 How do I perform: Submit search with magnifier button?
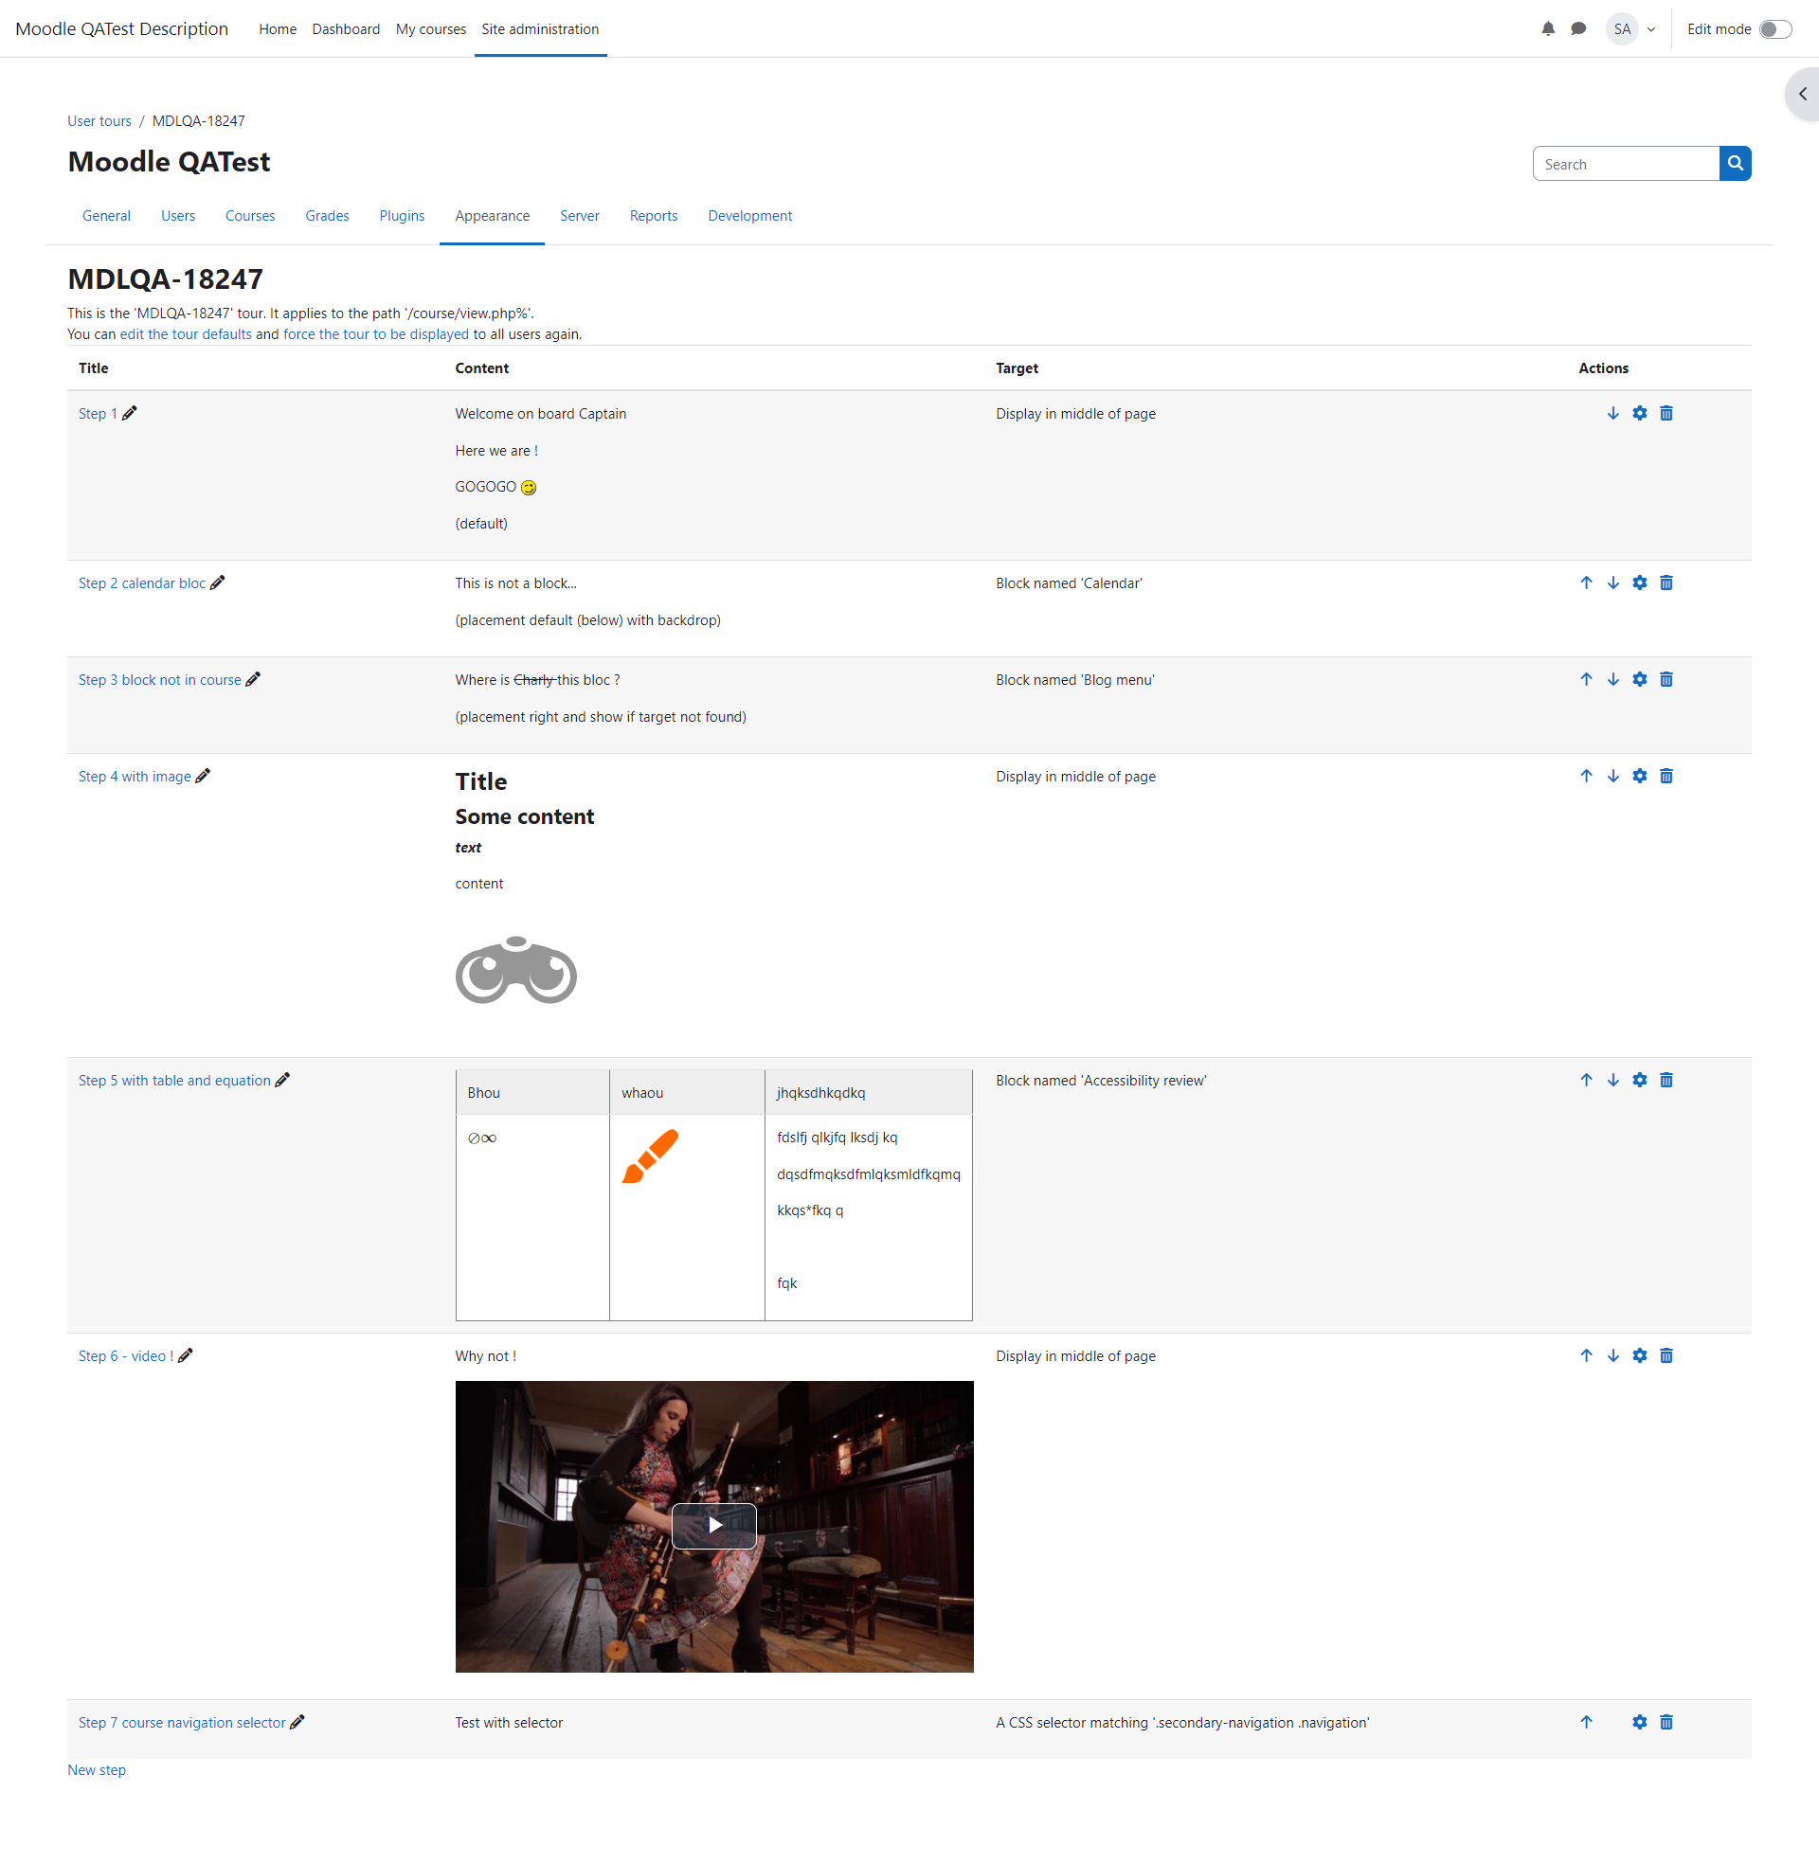tap(1735, 163)
